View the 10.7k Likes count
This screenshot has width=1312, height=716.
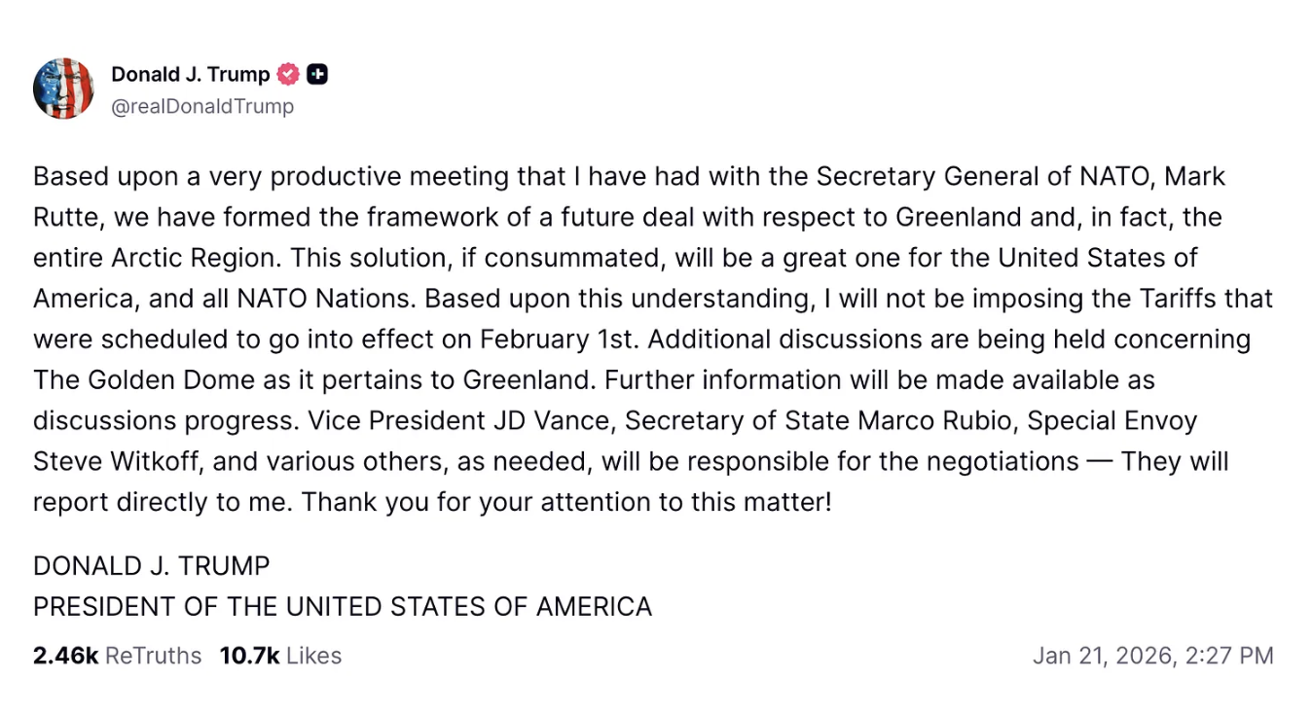click(281, 656)
